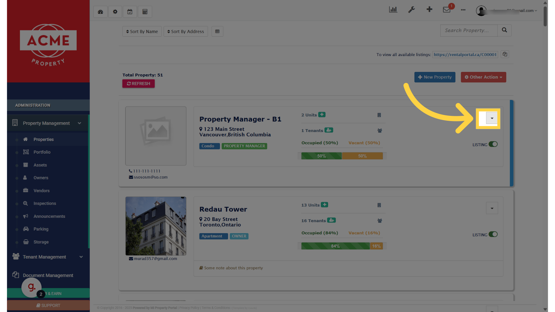Expand Tenant Management sidebar section
The width and height of the screenshot is (555, 312).
pos(48,257)
